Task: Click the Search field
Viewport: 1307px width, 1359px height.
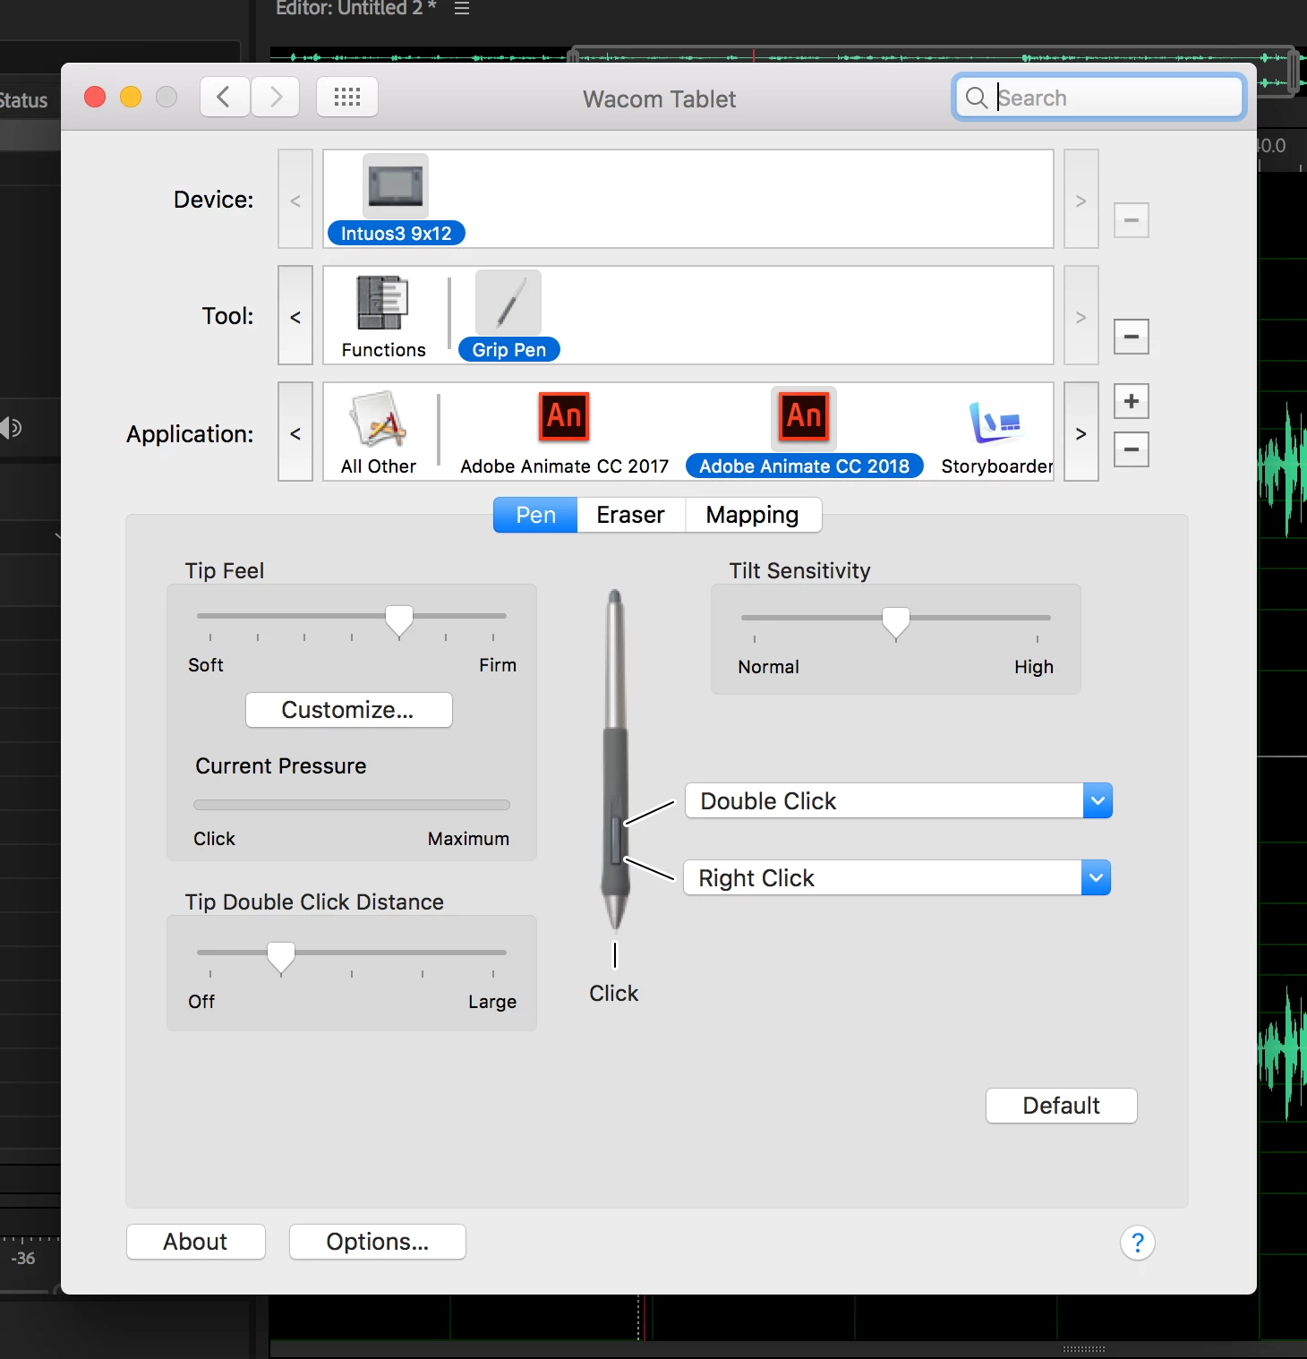Action: click(1099, 98)
